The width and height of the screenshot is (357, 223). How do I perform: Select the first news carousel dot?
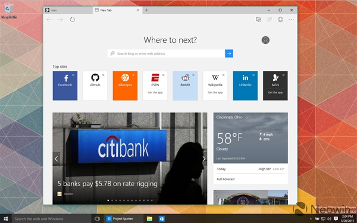[108, 200]
